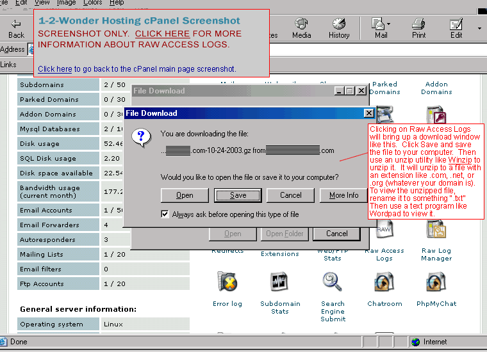Minimize the background File Download window
This screenshot has width=487, height=352.
click(339, 91)
